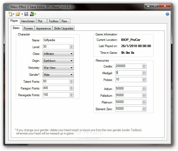The height and width of the screenshot is (151, 178).
Task: Click the application icon in title bar
Action: point(7,7)
